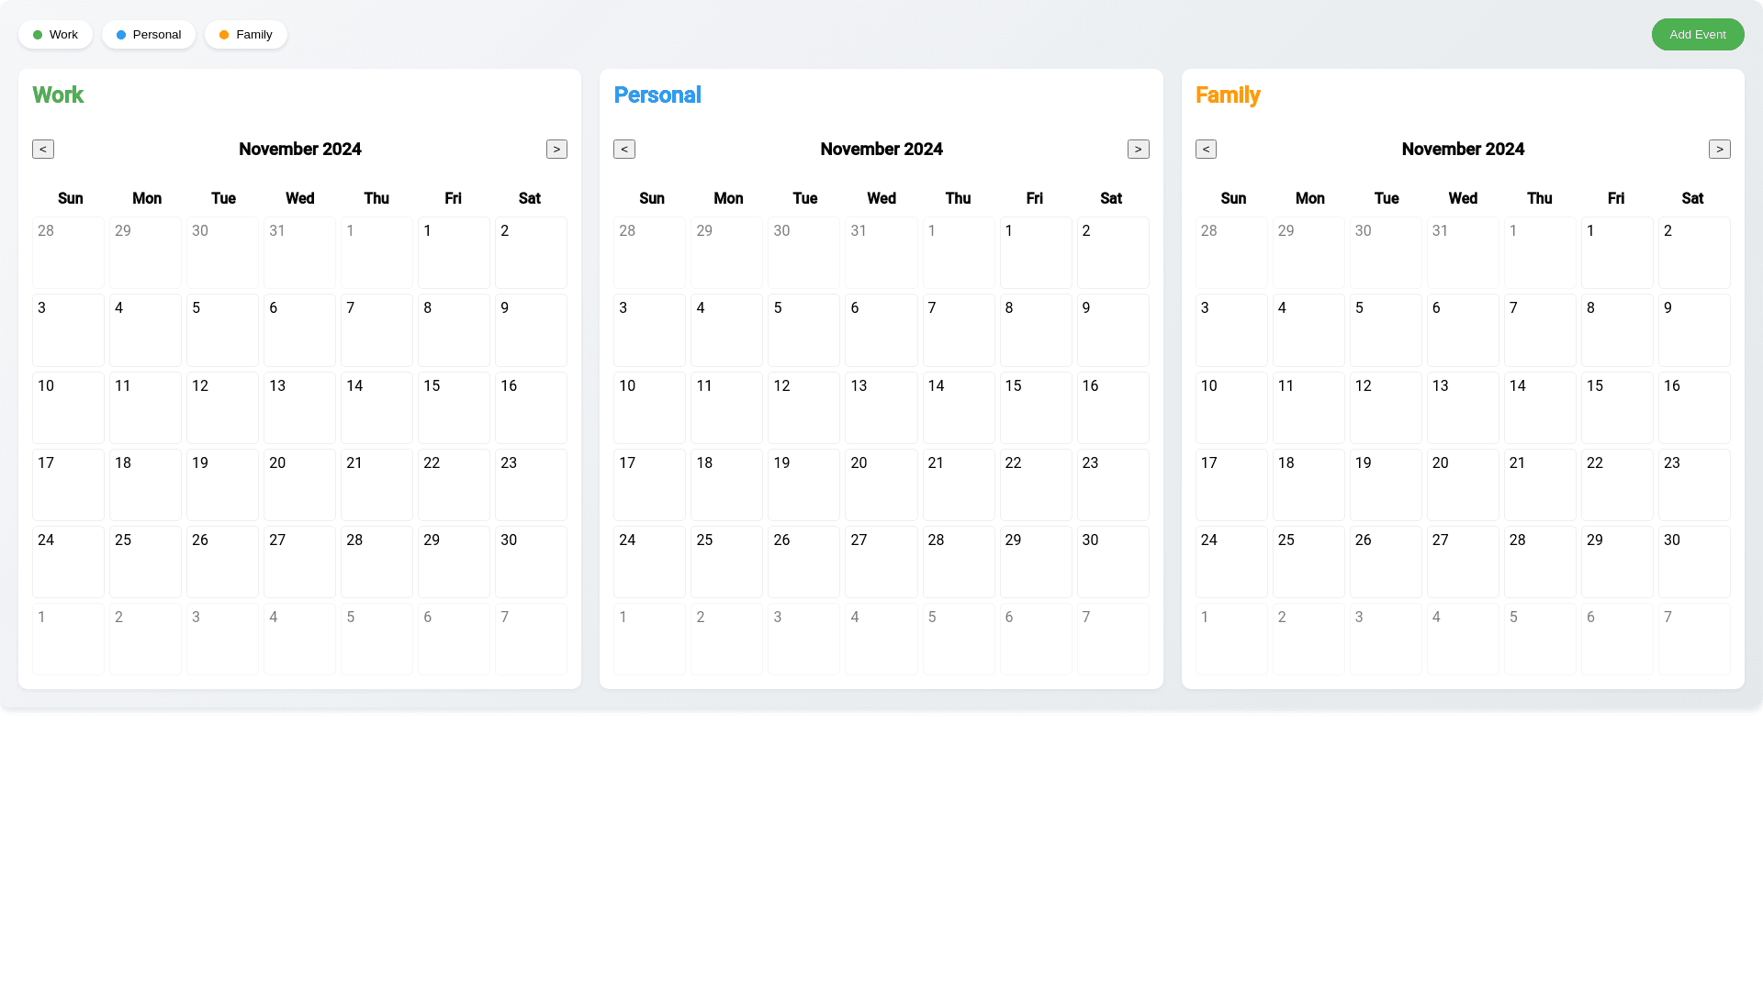Click the blue dot on the Personal filter
This screenshot has width=1763, height=991.
pos(120,34)
